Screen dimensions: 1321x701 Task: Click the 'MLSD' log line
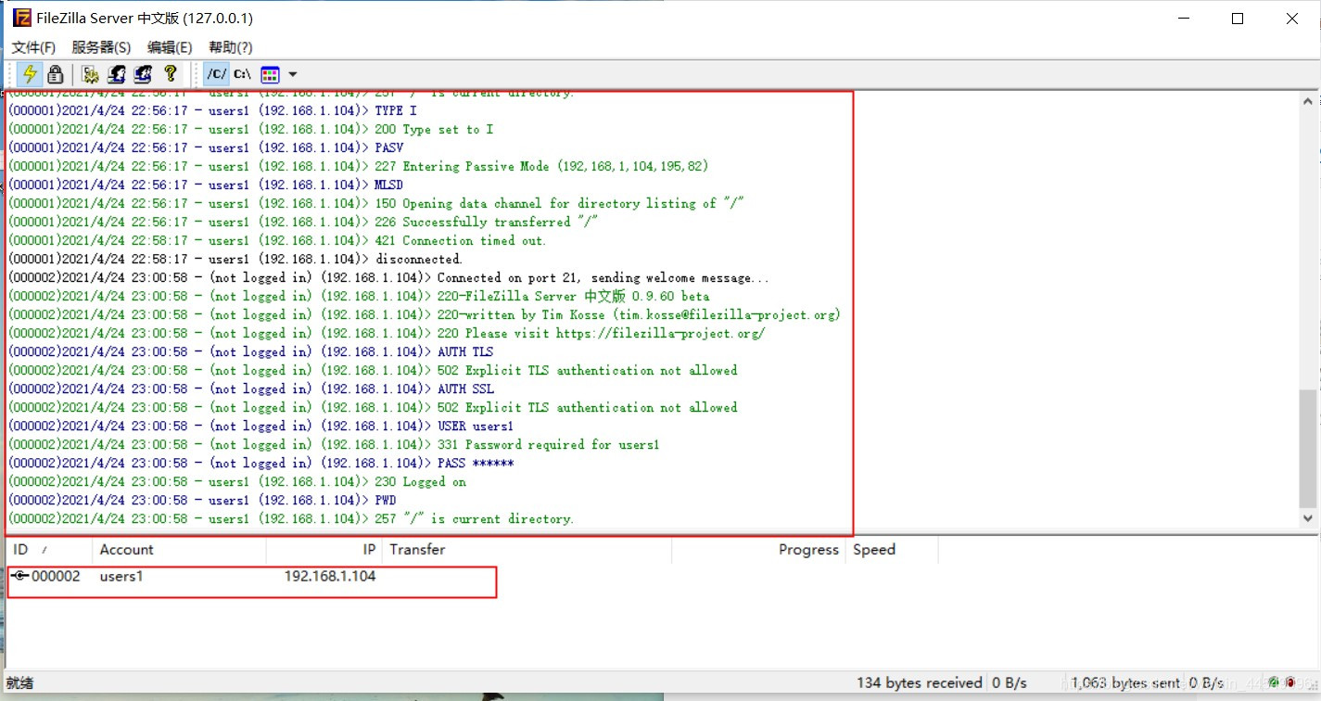click(x=206, y=185)
